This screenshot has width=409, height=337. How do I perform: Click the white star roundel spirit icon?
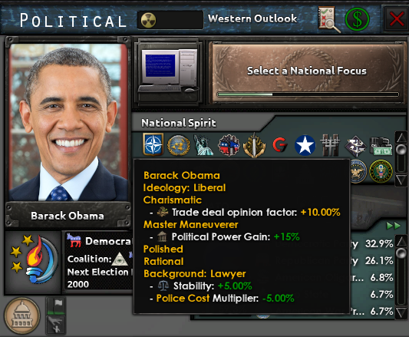click(305, 145)
